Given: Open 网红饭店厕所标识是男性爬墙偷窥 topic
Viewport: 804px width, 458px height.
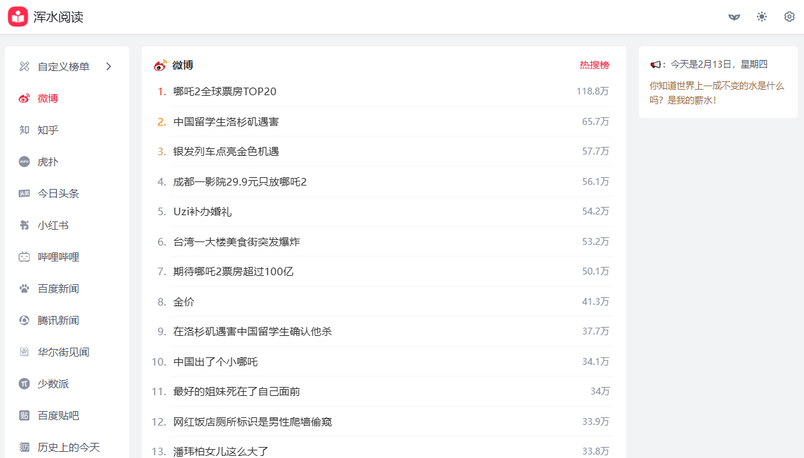Looking at the screenshot, I should pyautogui.click(x=252, y=421).
